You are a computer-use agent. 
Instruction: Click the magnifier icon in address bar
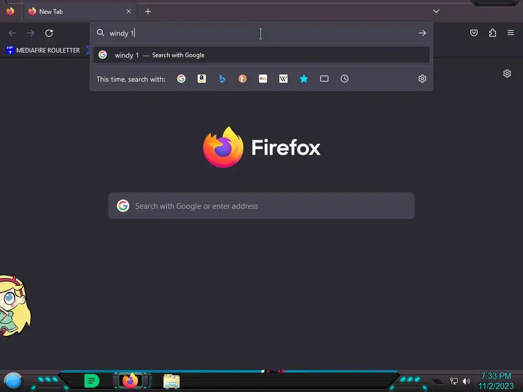pyautogui.click(x=101, y=33)
